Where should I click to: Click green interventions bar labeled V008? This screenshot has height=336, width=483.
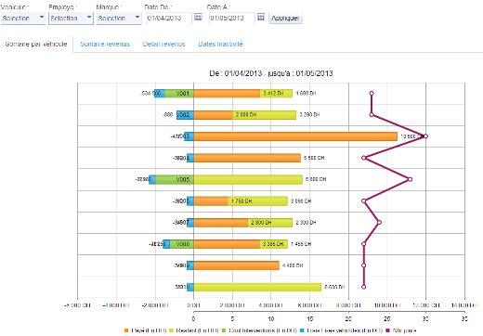pyautogui.click(x=182, y=244)
